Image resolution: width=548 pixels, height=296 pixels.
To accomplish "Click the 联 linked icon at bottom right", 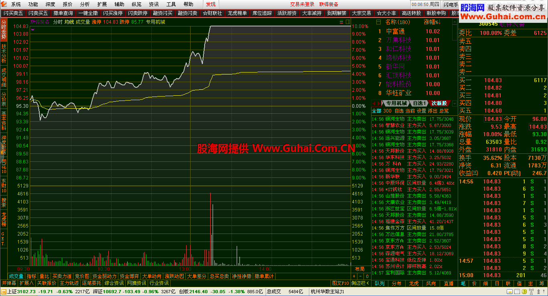I will tap(508, 284).
